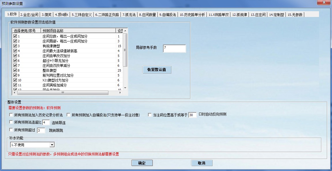This screenshot has height=171, width=332.
Task: Uncheck row 3 有规律牌型 checkbox
Action: (x=15, y=46)
